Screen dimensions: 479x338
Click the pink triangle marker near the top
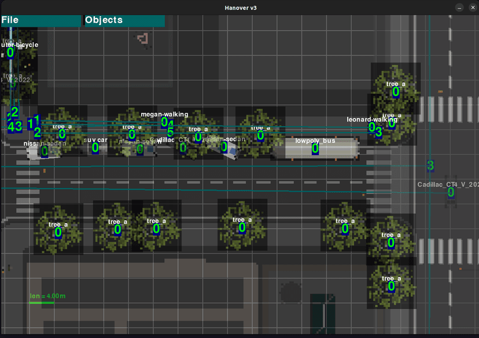pyautogui.click(x=143, y=39)
